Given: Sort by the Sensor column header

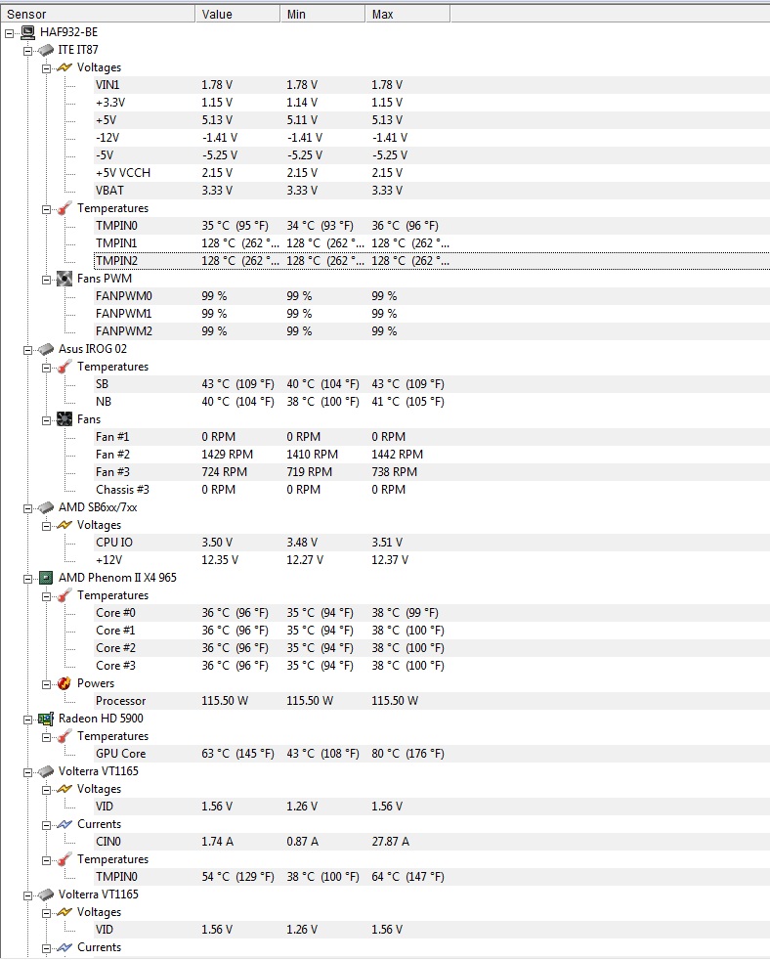Looking at the screenshot, I should point(98,14).
